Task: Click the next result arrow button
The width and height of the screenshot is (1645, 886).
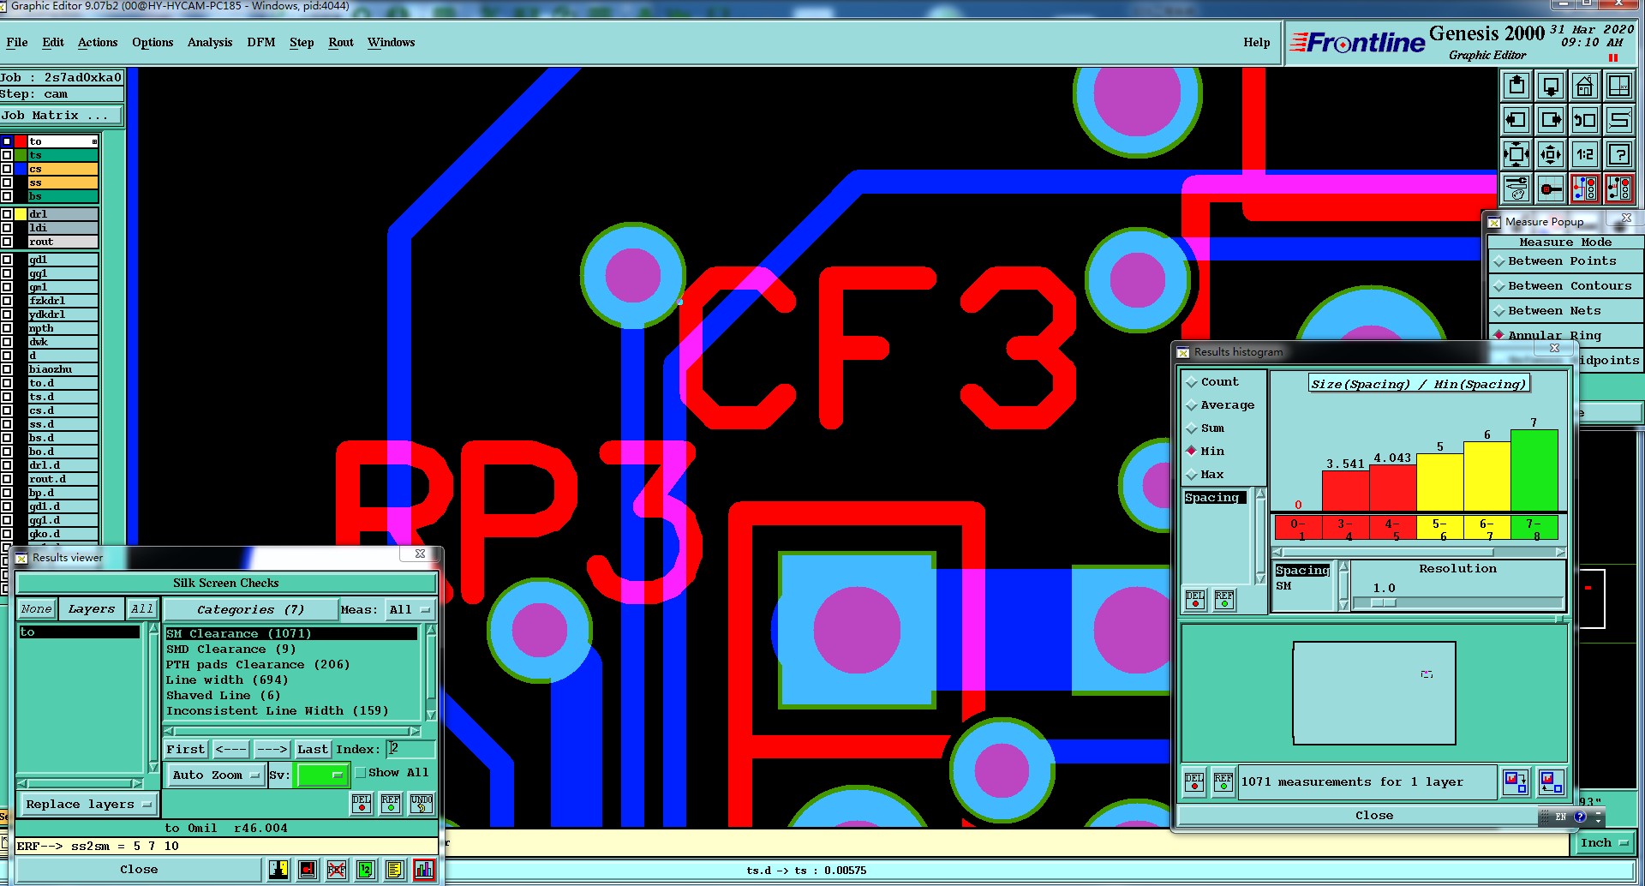Action: [272, 750]
